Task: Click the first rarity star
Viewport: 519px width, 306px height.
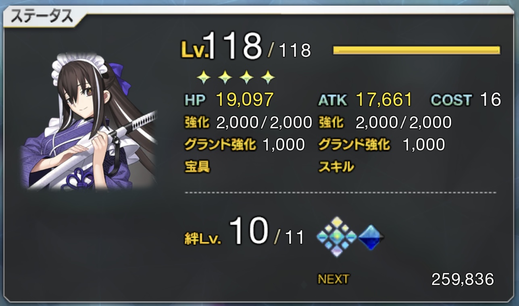Action: (204, 76)
